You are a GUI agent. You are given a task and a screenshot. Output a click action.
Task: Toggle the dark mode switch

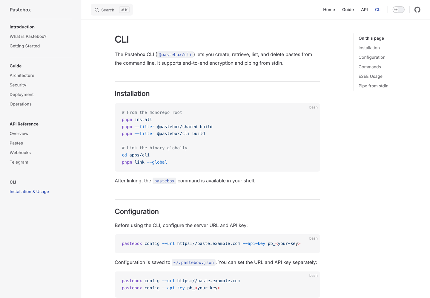point(398,10)
